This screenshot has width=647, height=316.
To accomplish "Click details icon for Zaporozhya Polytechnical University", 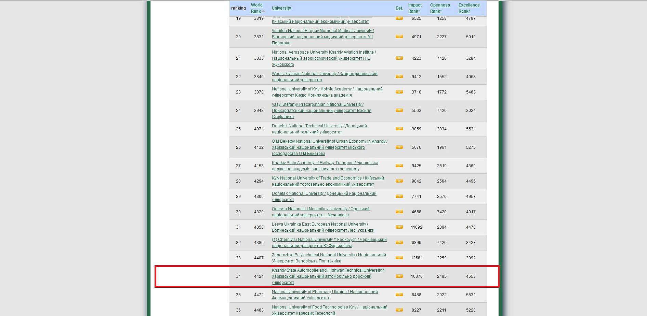I will coord(399,258).
